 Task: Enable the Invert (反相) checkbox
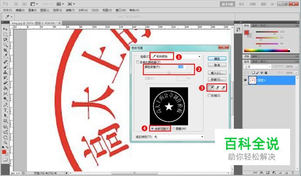(209, 95)
